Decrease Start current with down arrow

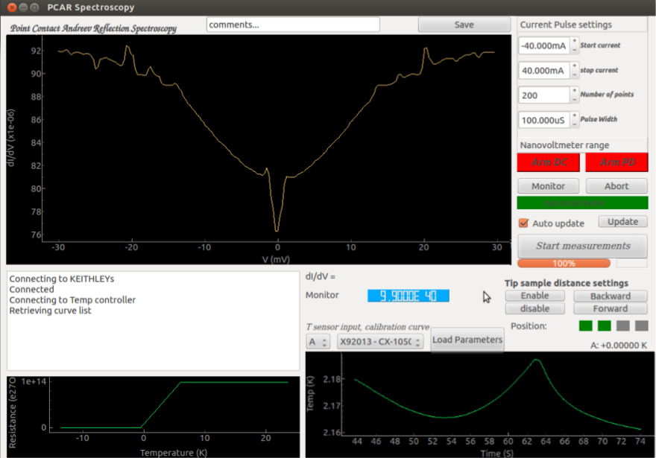575,50
